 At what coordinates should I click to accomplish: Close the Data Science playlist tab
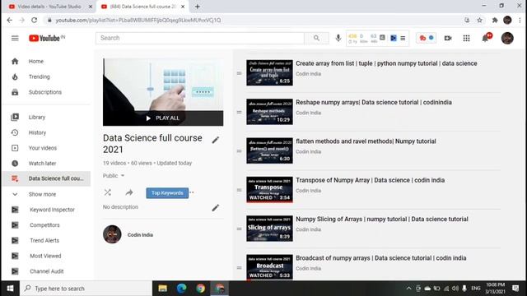click(183, 7)
